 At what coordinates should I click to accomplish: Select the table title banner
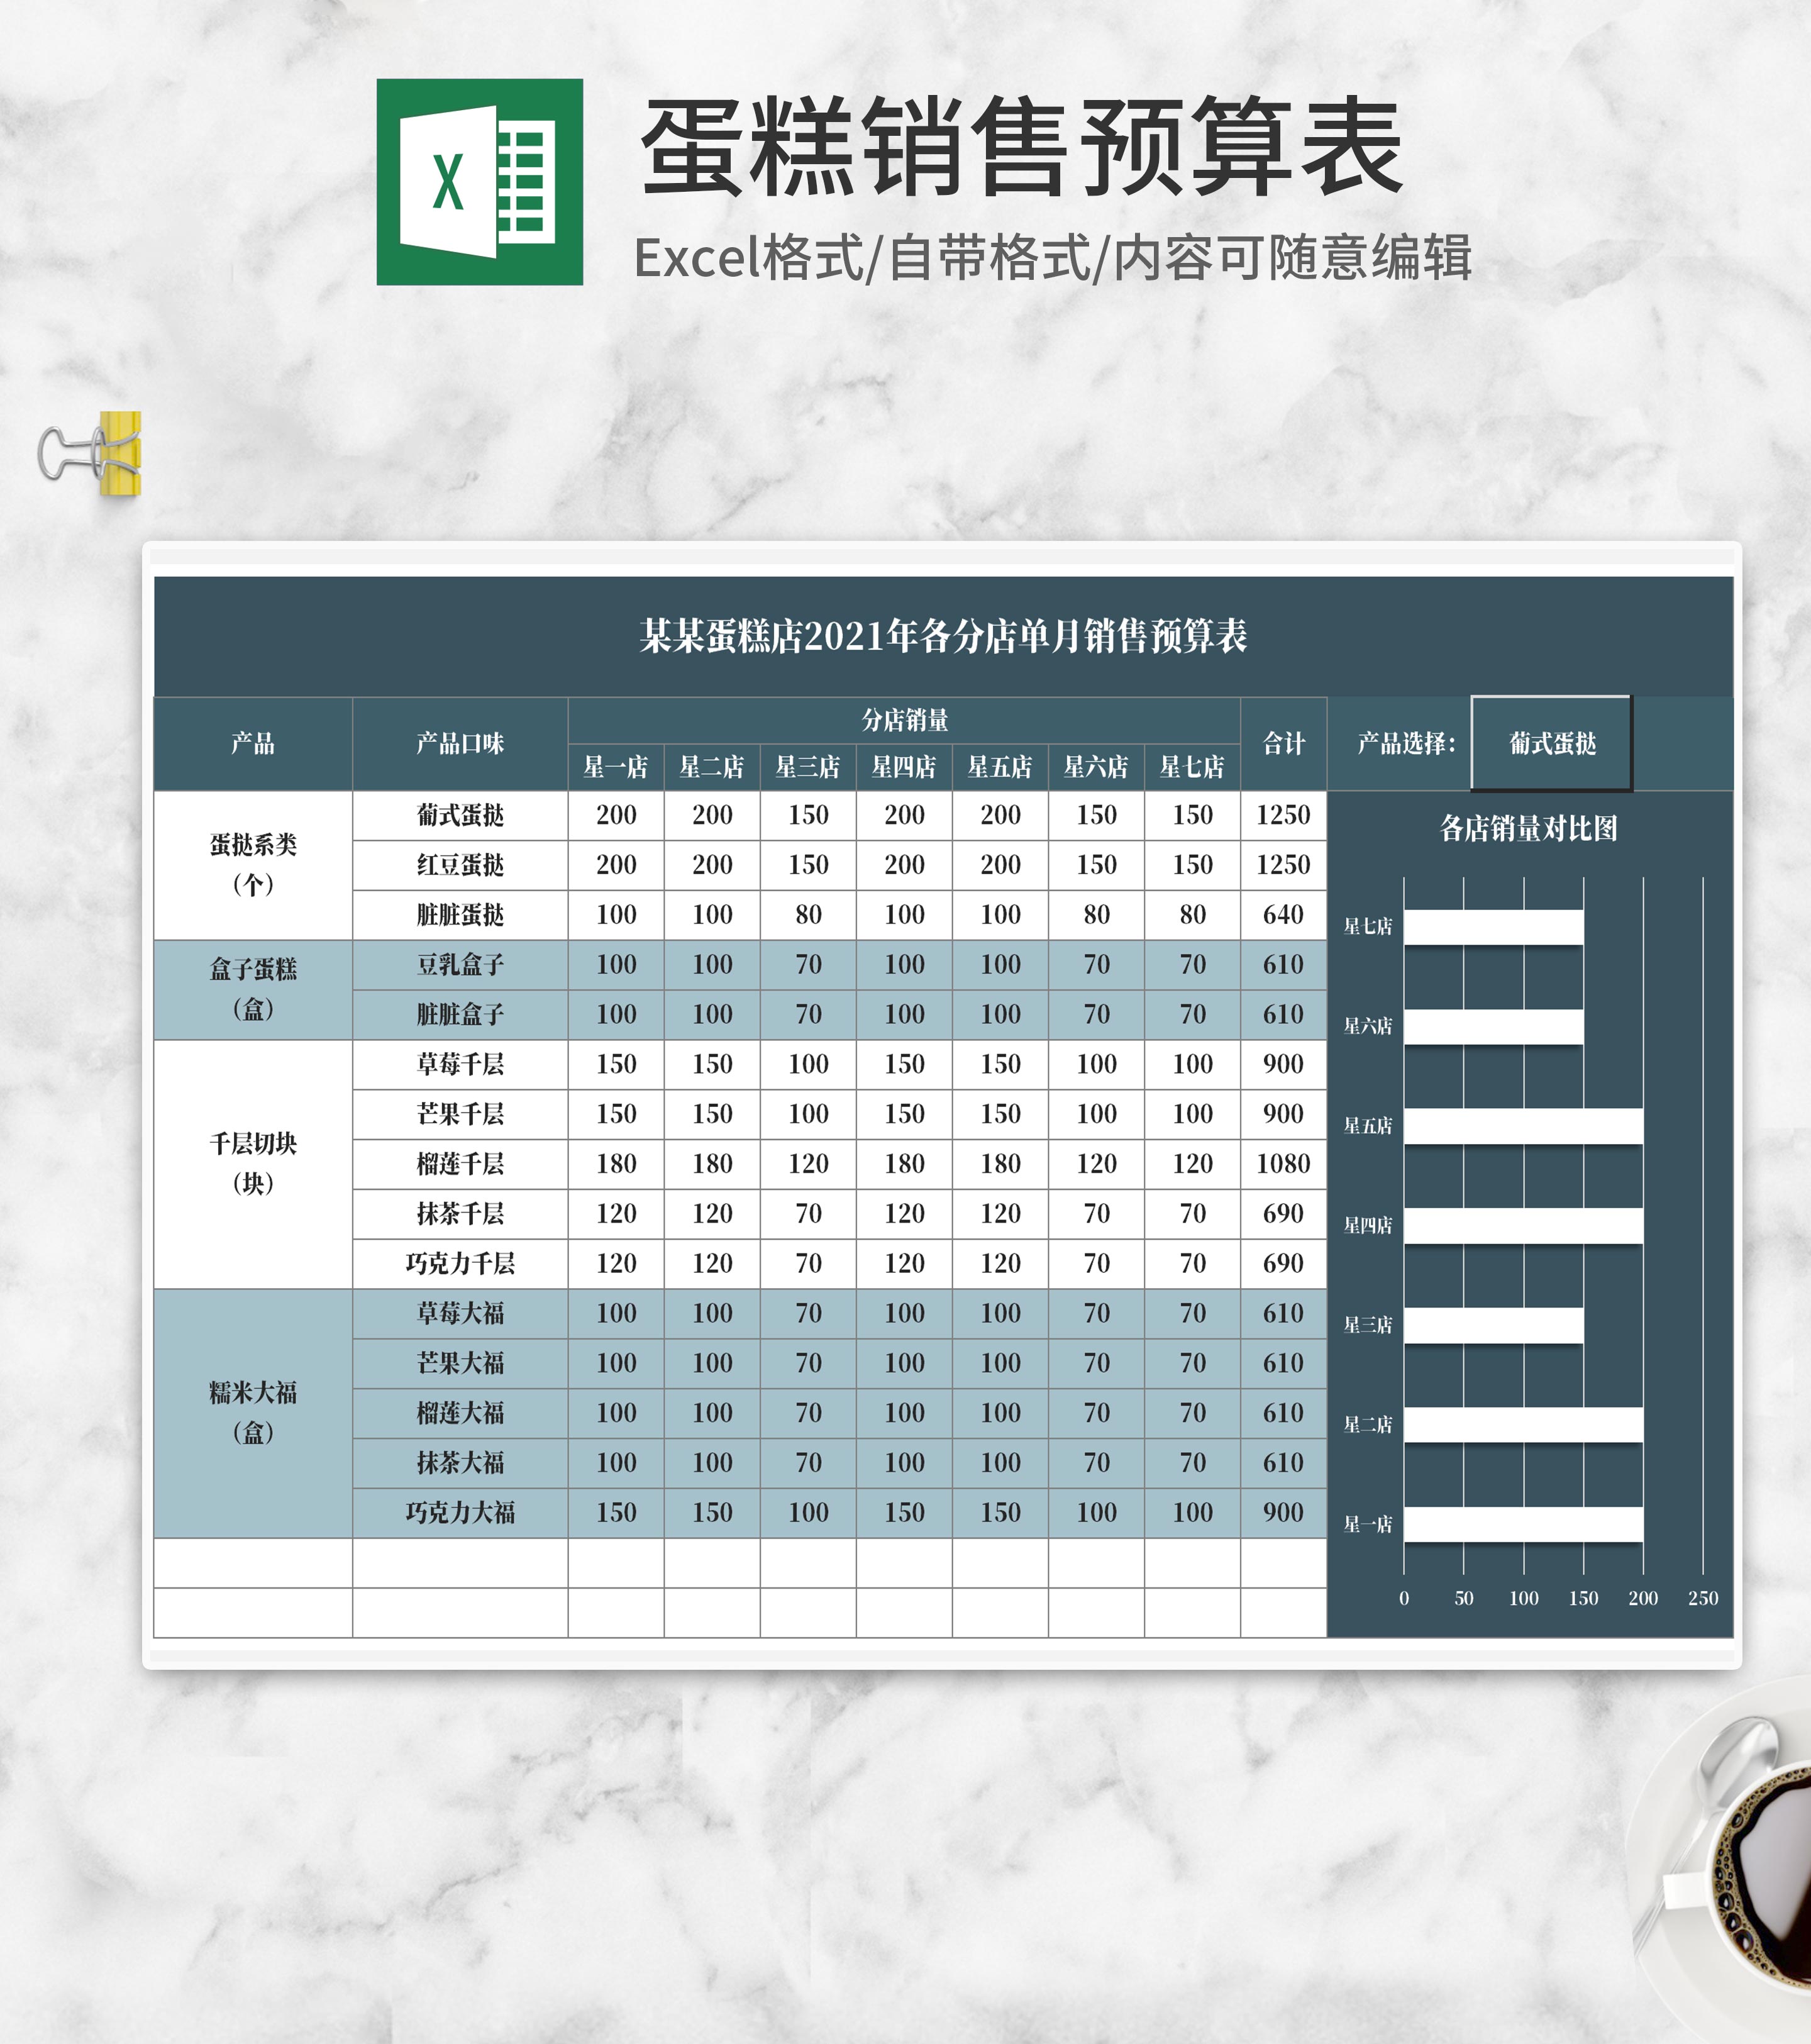(x=943, y=636)
